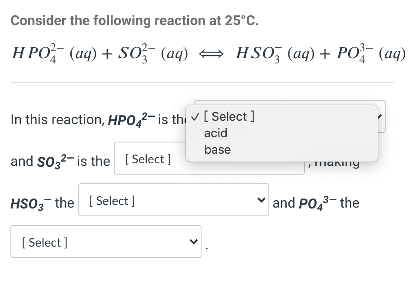The height and width of the screenshot is (291, 410).
Task: Click the open options list panel
Action: 282,133
